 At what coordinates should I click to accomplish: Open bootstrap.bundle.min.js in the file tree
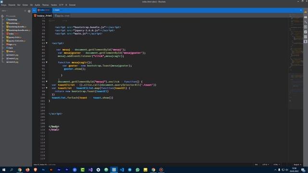click(18, 30)
